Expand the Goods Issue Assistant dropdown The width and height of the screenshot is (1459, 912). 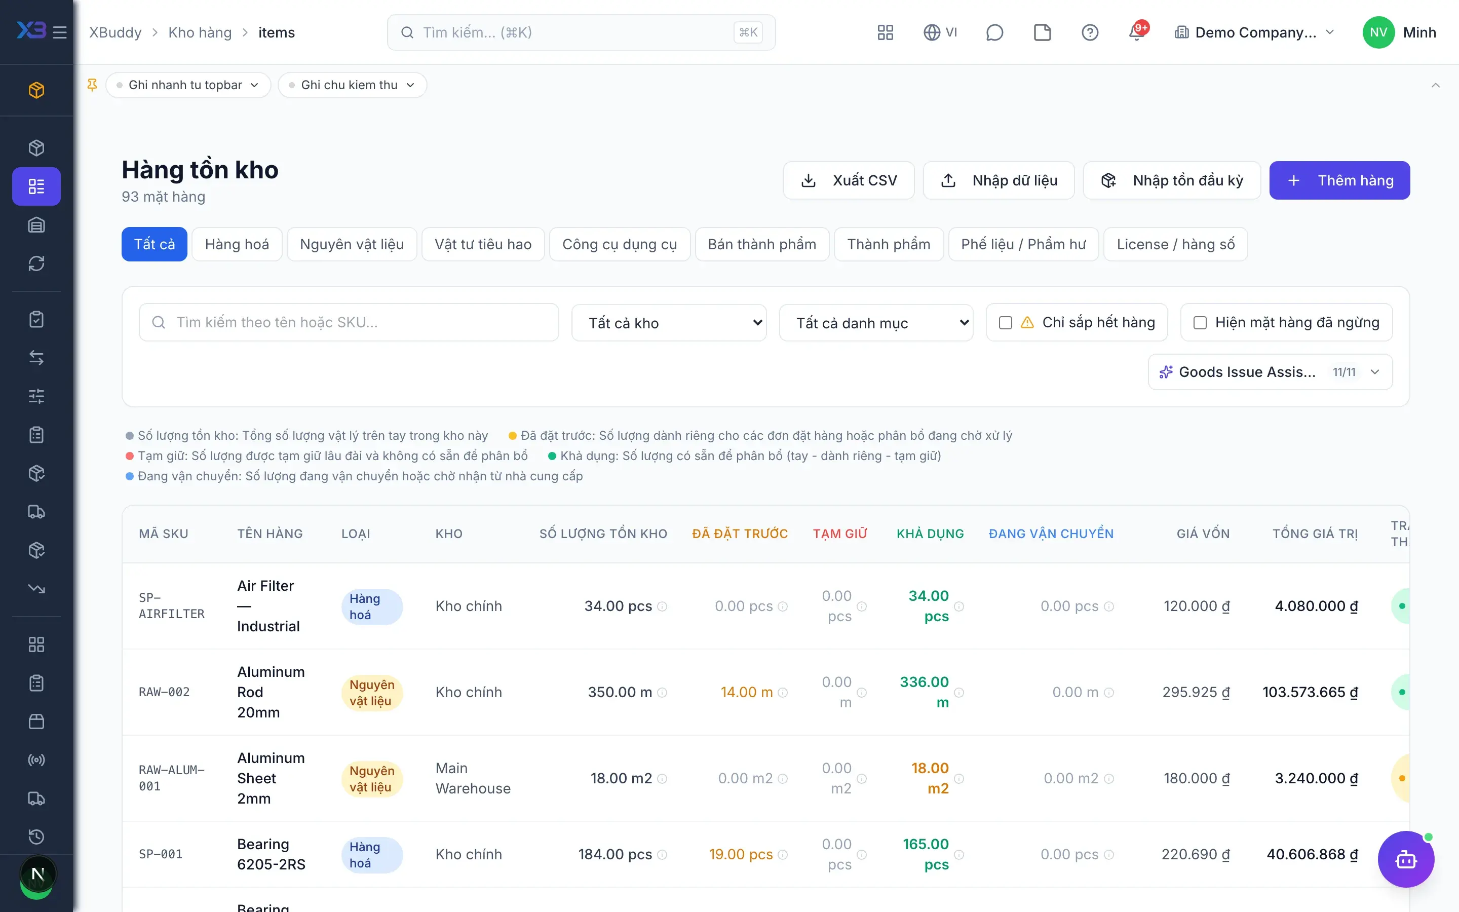click(x=1271, y=372)
